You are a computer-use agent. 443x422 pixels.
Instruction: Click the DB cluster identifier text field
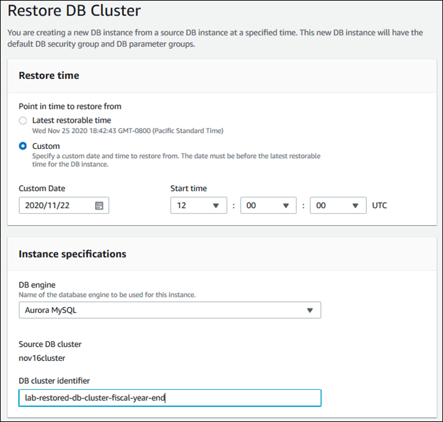[169, 398]
